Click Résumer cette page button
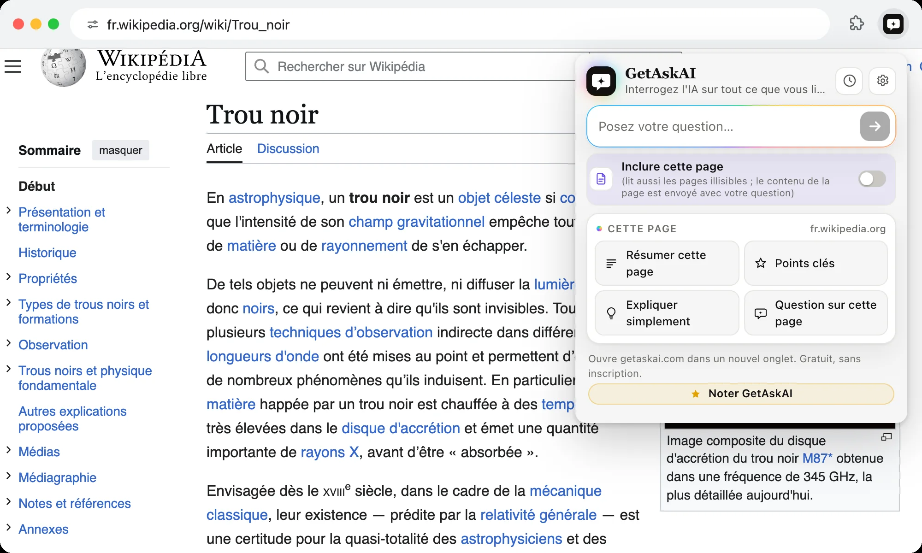Image resolution: width=922 pixels, height=553 pixels. [667, 263]
